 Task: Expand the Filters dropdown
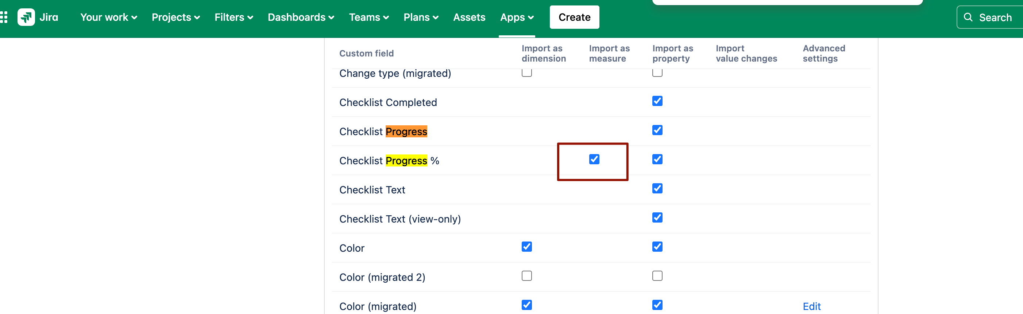233,17
